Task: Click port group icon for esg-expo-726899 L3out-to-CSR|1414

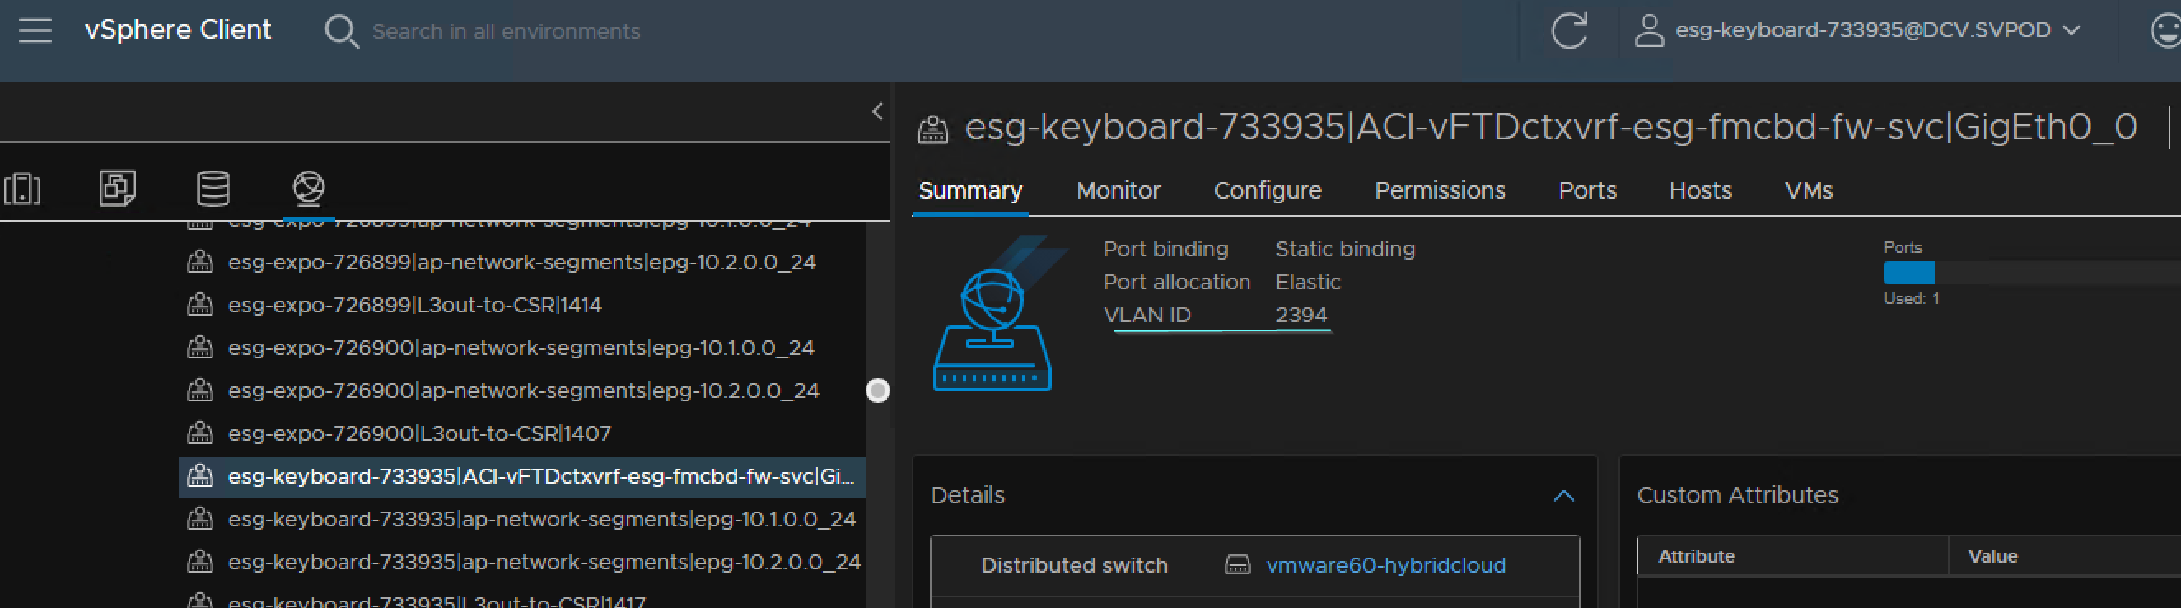Action: 200,304
